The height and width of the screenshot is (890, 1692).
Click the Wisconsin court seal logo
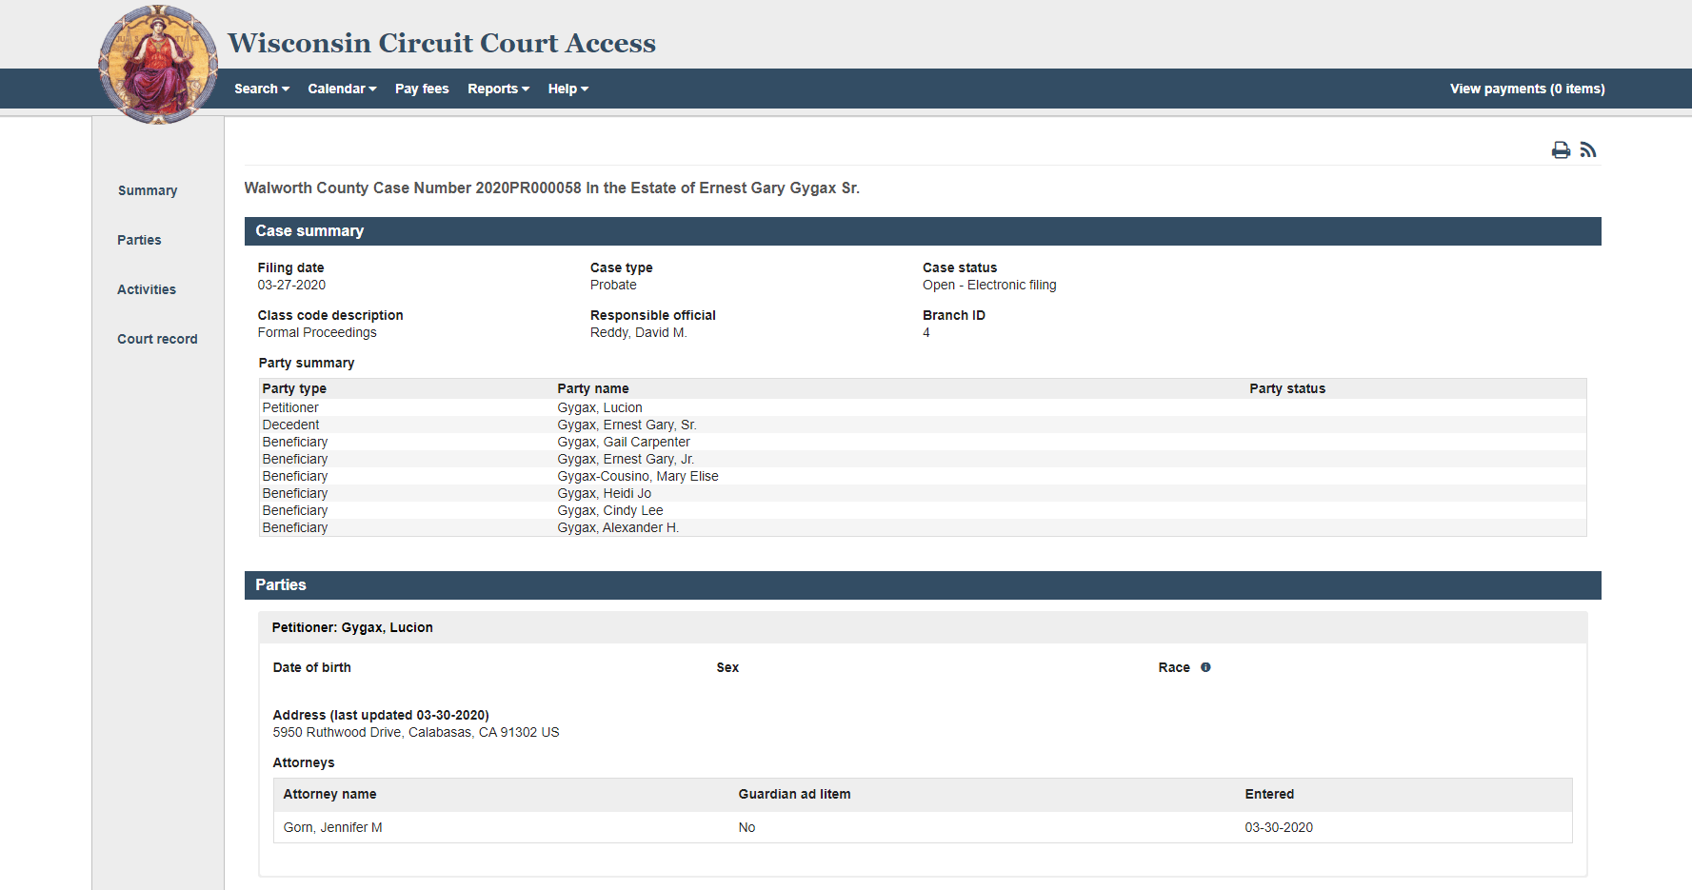[158, 65]
